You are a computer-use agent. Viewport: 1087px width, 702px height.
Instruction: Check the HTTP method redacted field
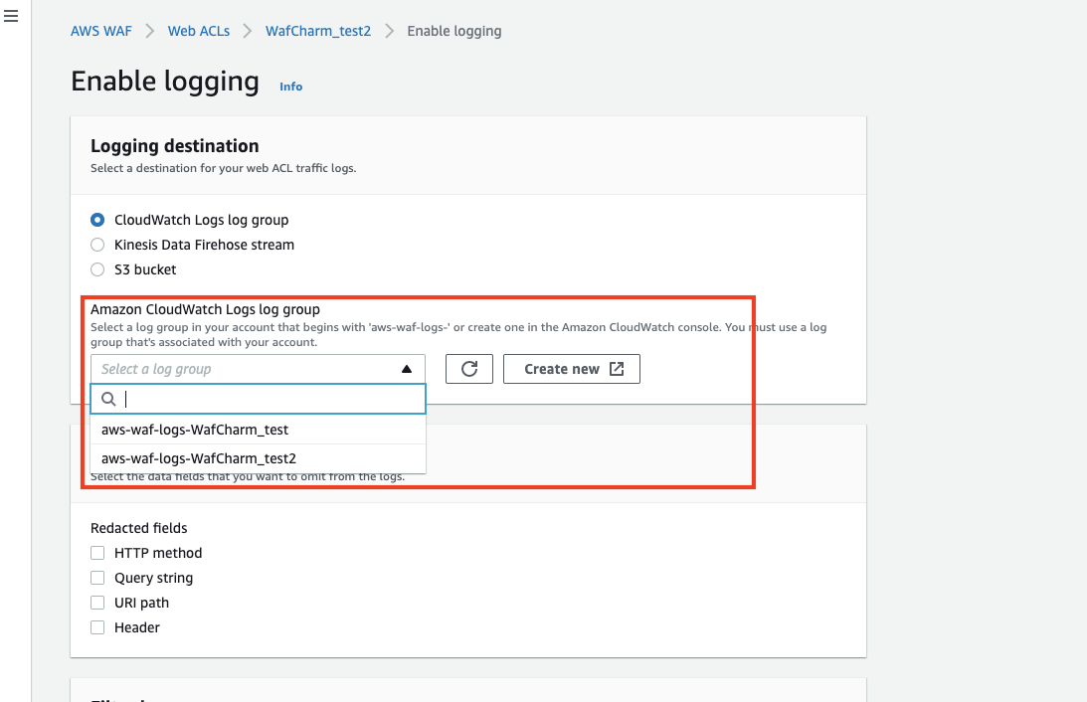97,553
